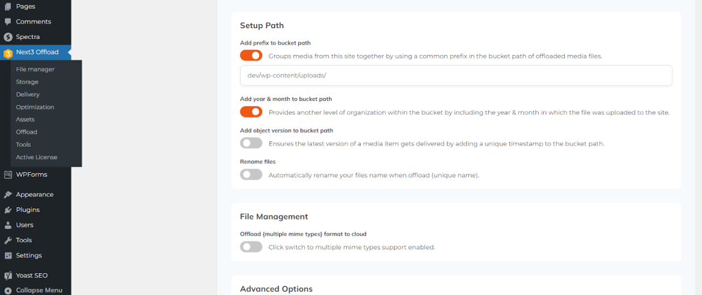Click the Advanced Options heading
The height and width of the screenshot is (295, 702).
click(x=276, y=289)
